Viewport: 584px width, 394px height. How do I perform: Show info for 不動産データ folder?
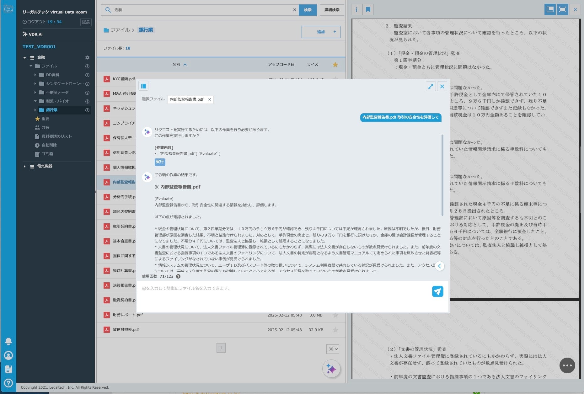coord(87,93)
